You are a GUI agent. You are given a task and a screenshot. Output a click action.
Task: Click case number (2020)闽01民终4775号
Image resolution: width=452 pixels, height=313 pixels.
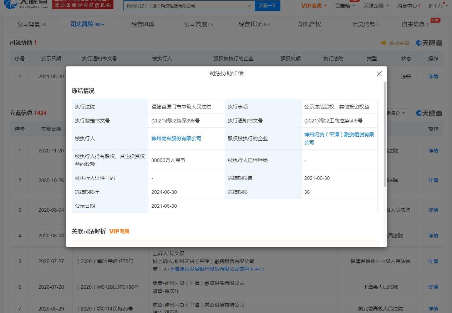pos(105,261)
